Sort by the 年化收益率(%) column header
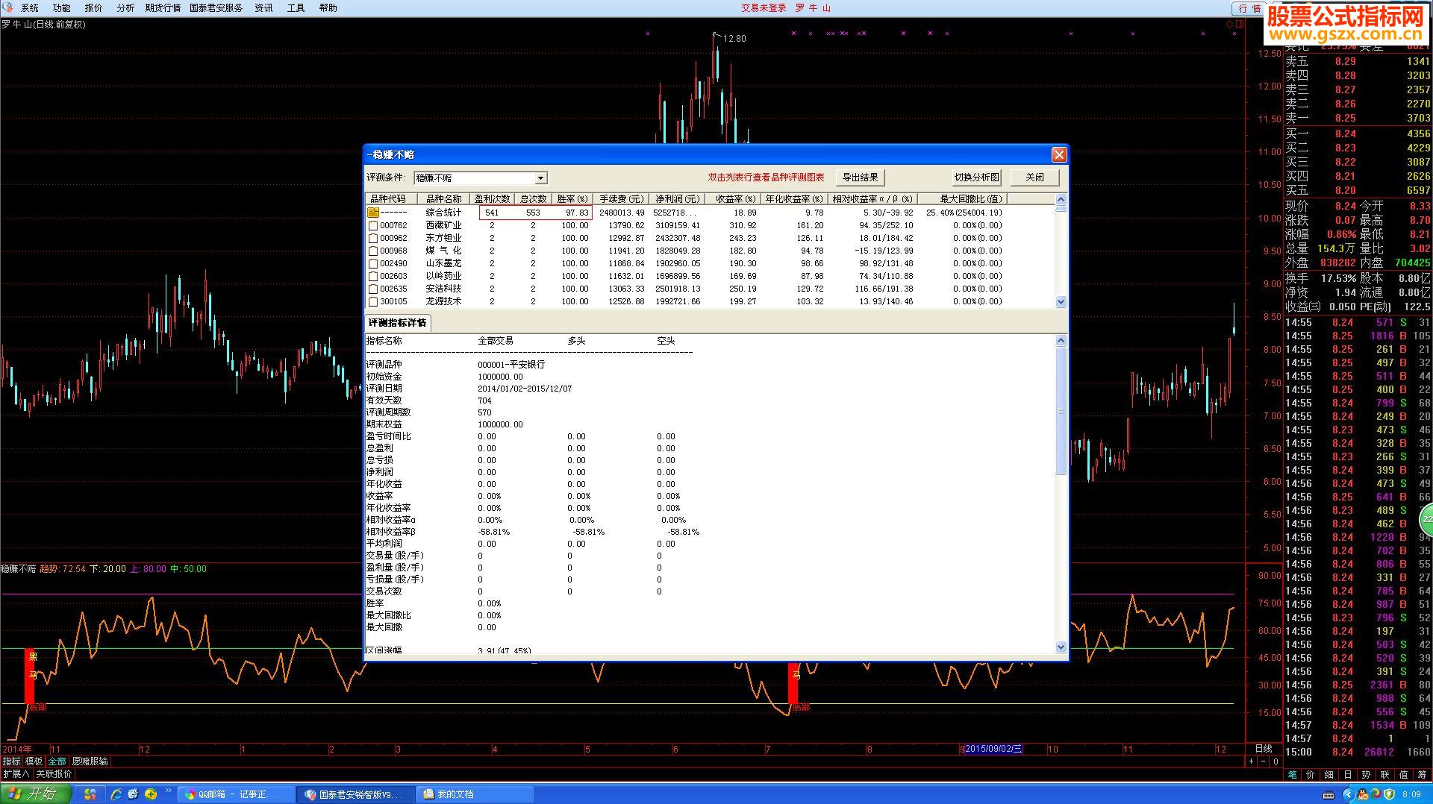Image resolution: width=1433 pixels, height=804 pixels. point(794,199)
